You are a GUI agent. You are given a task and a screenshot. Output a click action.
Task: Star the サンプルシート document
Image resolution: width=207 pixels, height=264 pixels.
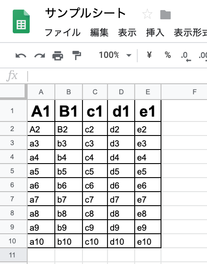pos(147,14)
